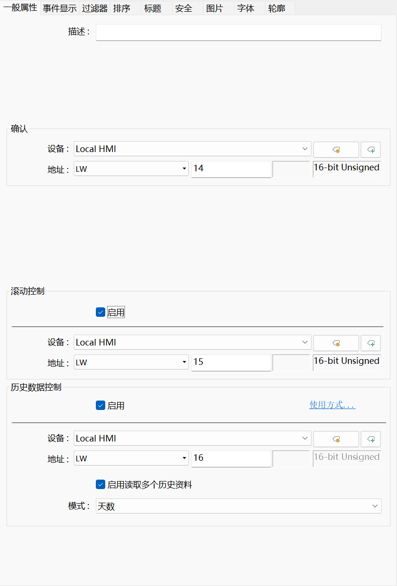
Task: Open tag library in 历史数据控制 section
Action: [336, 439]
